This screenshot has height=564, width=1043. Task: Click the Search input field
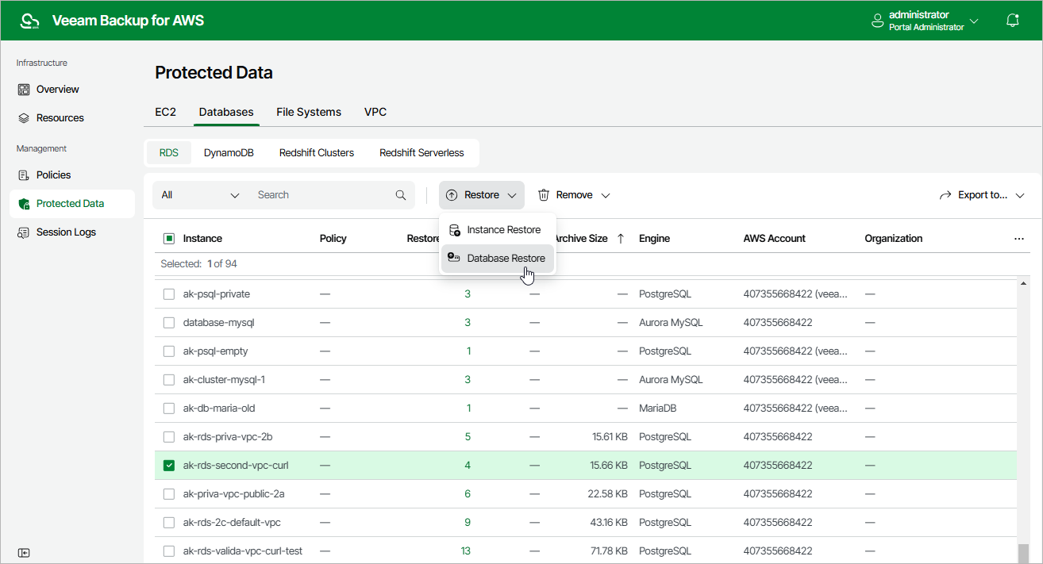pos(324,195)
